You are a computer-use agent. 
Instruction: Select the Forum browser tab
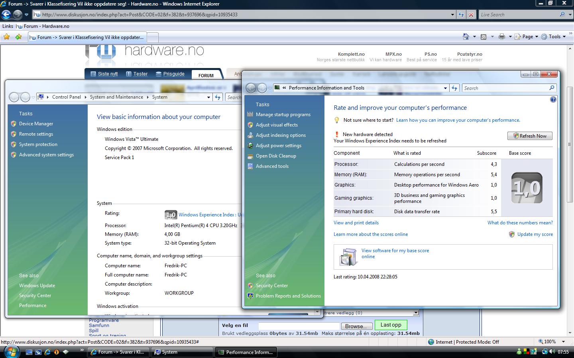[87, 37]
